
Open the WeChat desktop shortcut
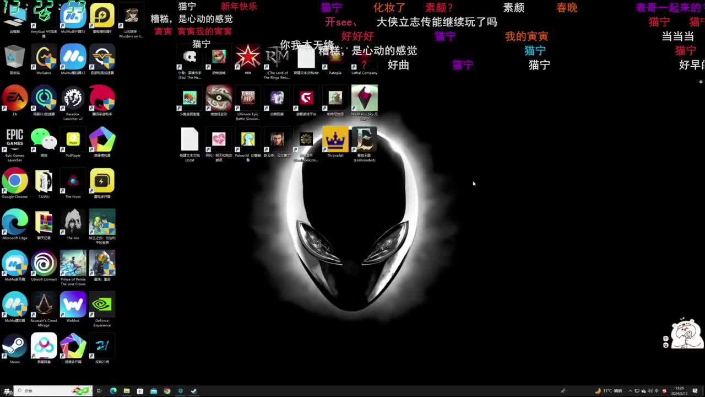pos(44,142)
